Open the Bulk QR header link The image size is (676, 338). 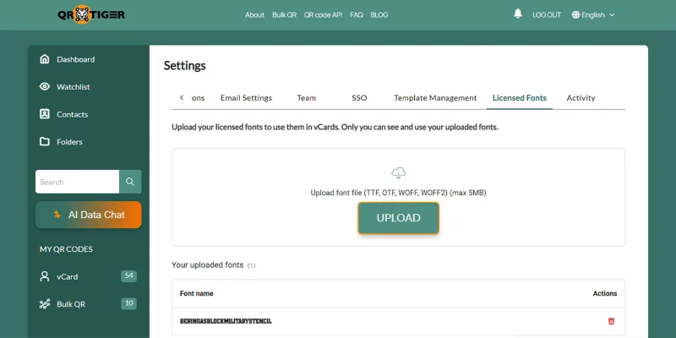[284, 14]
